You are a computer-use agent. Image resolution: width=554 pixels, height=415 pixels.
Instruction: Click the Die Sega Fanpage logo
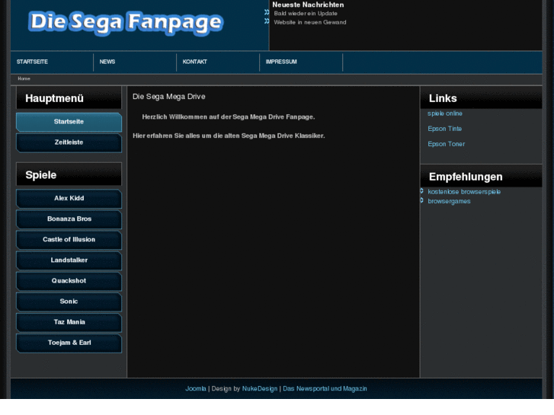coord(126,23)
